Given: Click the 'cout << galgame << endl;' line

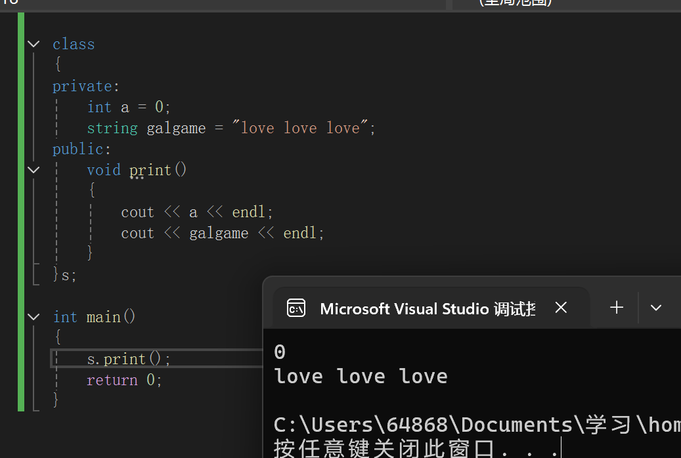Looking at the screenshot, I should click(223, 233).
